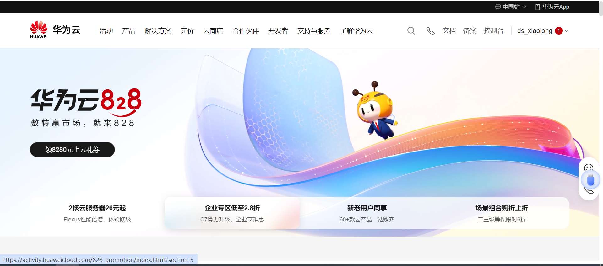The image size is (603, 266).
Task: Open the 备案 link
Action: 470,31
